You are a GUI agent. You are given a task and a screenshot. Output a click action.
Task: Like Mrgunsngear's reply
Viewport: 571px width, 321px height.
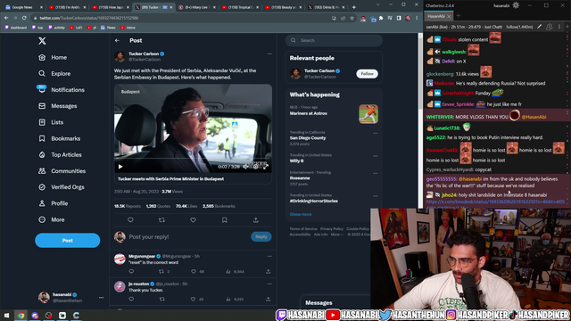tap(194, 271)
